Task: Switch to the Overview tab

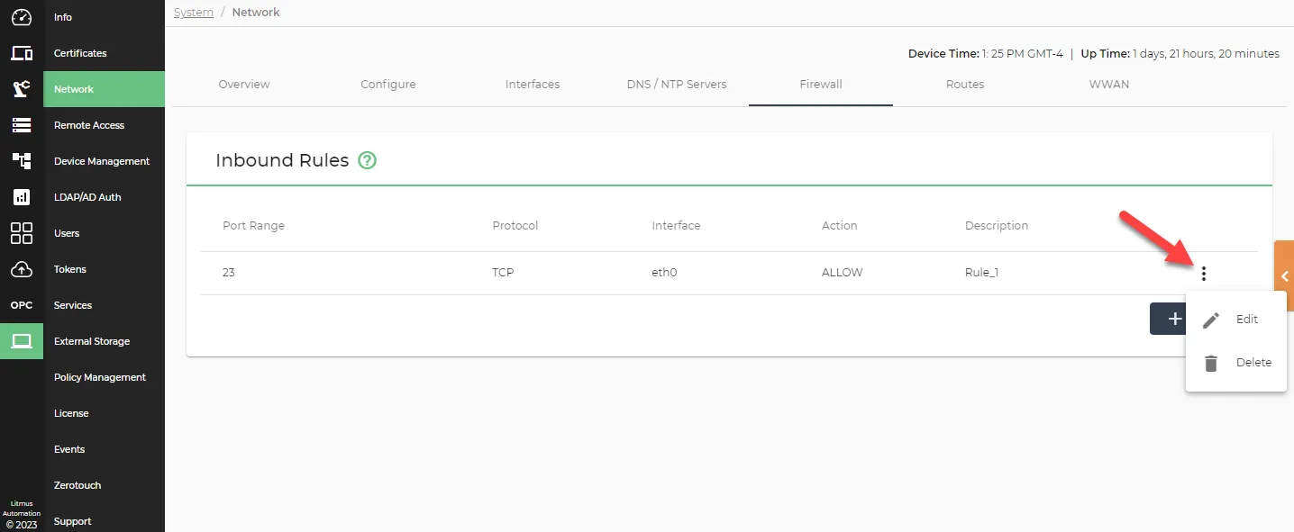Action: point(244,85)
